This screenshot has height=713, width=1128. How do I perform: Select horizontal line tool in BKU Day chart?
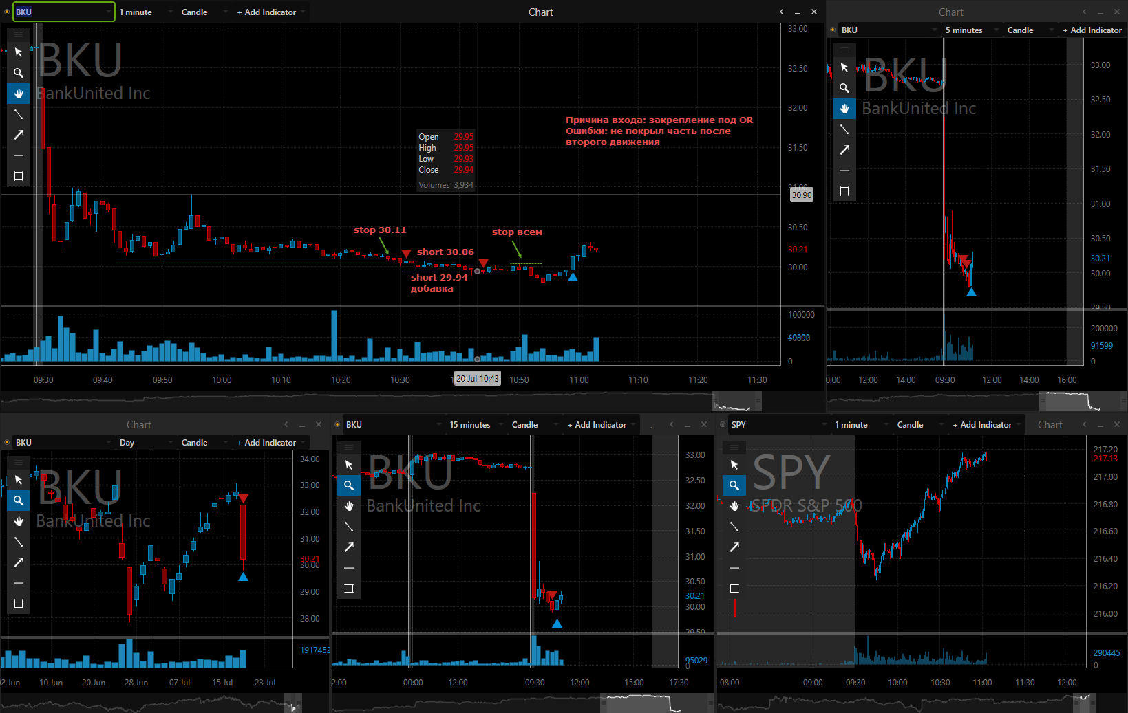pyautogui.click(x=19, y=583)
